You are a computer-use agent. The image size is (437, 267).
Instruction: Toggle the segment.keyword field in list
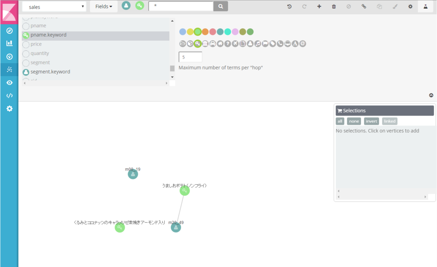96,72
